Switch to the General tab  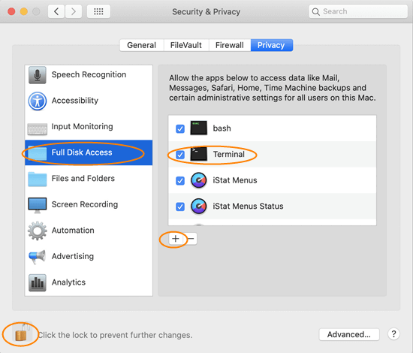142,45
